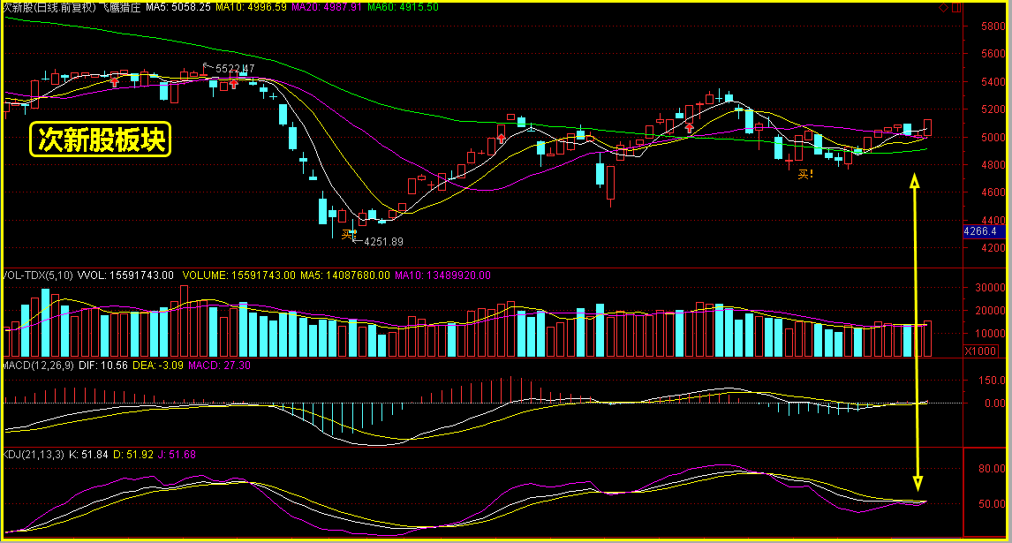Viewport: 1012px width, 543px height.
Task: Click the 4251.89 low price annotation
Action: [x=383, y=242]
